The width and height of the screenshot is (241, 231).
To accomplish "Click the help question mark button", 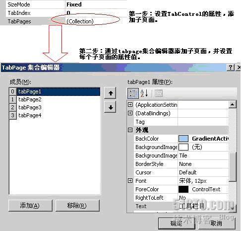I will 231,68.
